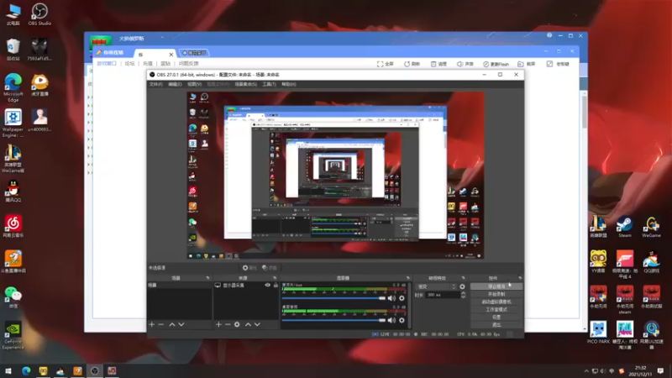Open settings gear for desktop audio channel

pyautogui.click(x=402, y=320)
